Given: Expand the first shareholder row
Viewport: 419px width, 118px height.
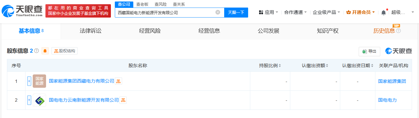Looking at the screenshot, I should coord(29,81).
